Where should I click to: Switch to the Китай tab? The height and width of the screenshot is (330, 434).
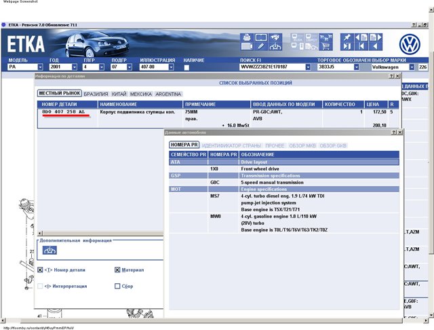pyautogui.click(x=119, y=94)
